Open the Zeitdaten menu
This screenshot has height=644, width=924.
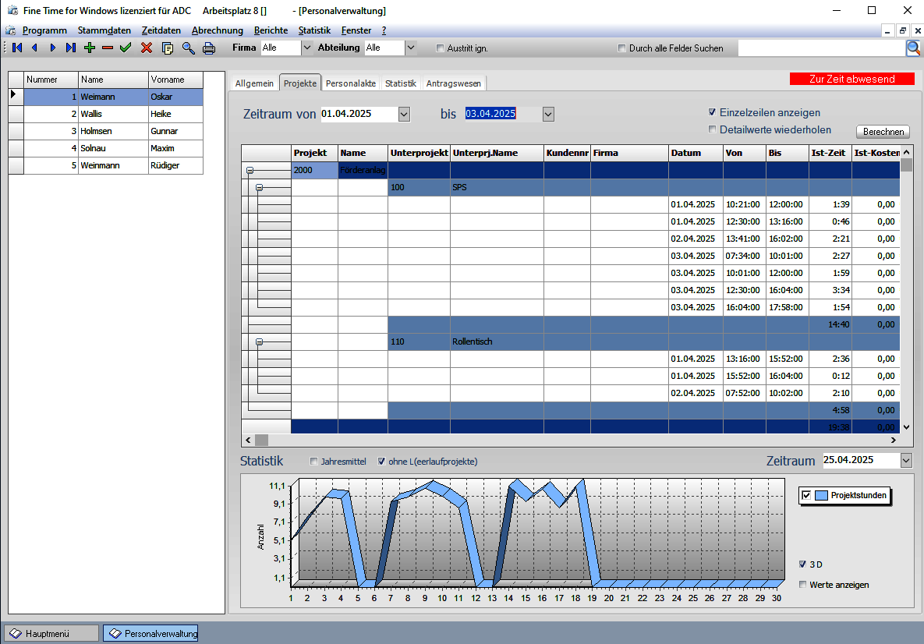tap(161, 30)
